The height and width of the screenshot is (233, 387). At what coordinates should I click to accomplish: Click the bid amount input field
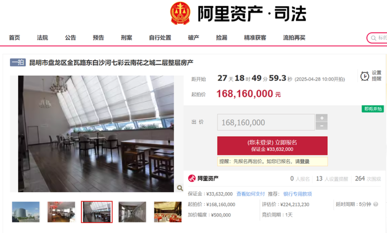pos(266,122)
